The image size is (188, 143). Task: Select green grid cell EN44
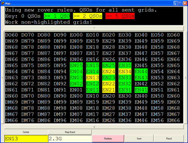tap(141, 72)
